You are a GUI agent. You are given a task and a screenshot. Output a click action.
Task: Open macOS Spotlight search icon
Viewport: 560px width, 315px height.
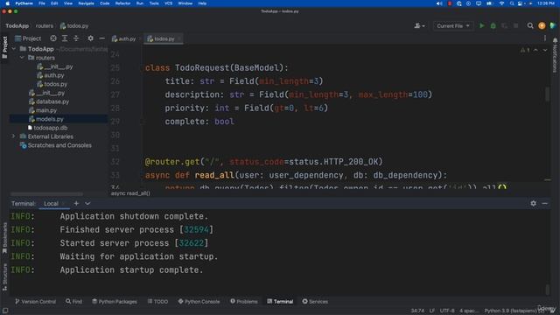coord(512,3)
